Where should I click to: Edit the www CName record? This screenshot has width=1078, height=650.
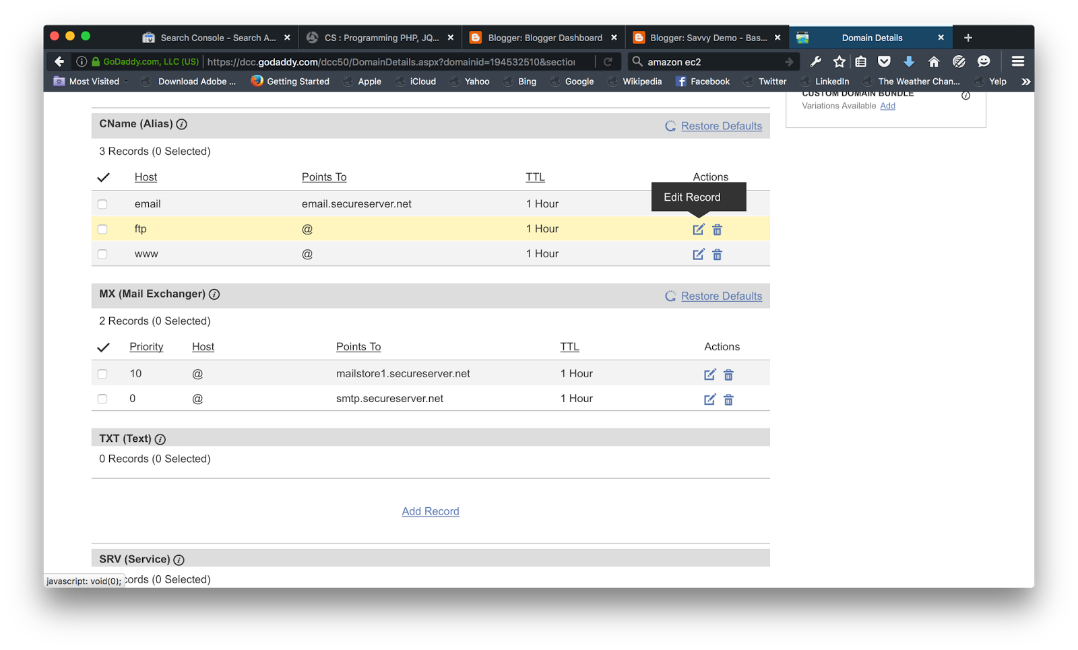tap(698, 255)
